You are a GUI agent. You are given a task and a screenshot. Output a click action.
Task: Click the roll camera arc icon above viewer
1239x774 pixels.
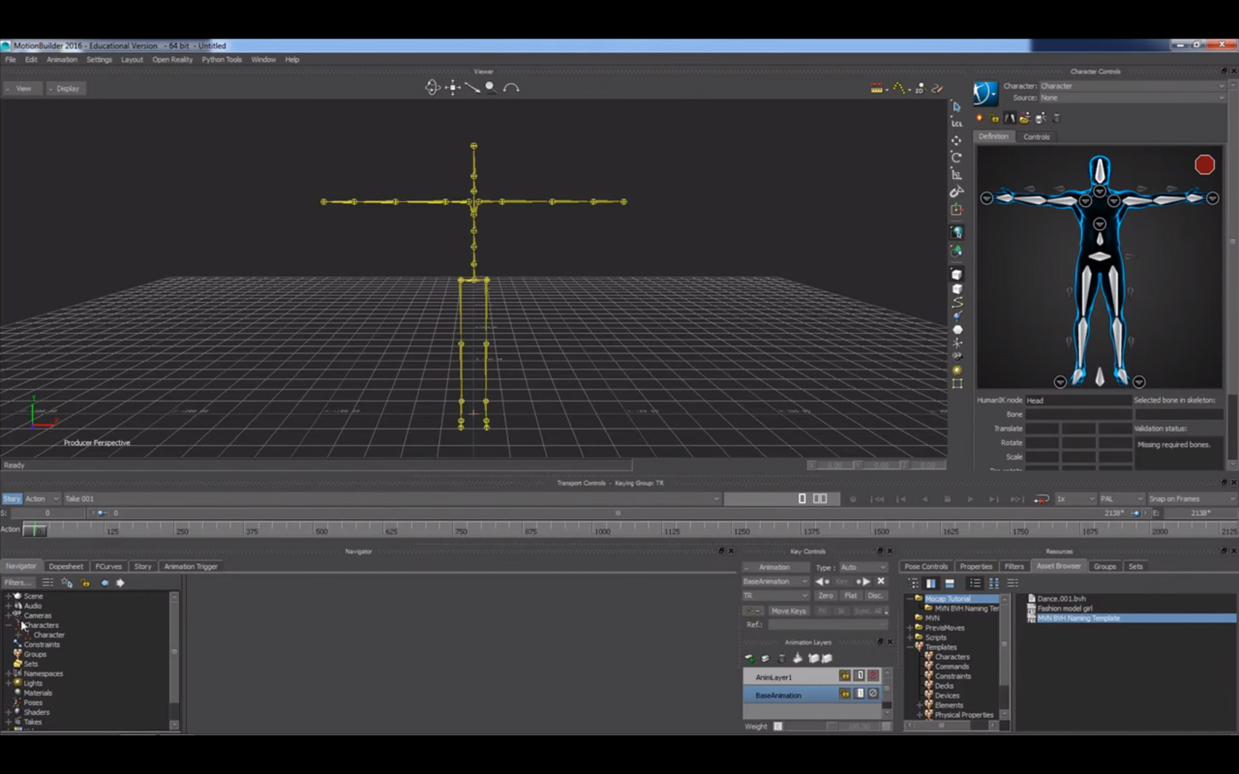511,87
